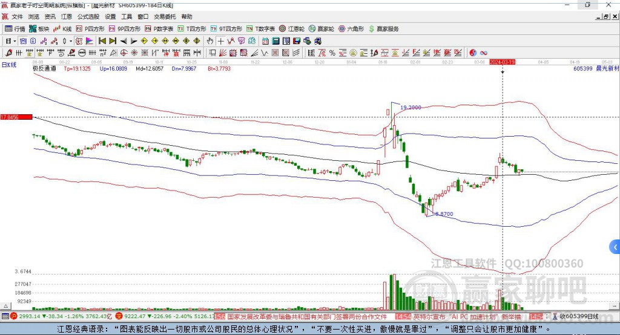Select the red pencil drawing tool

click(x=8, y=53)
